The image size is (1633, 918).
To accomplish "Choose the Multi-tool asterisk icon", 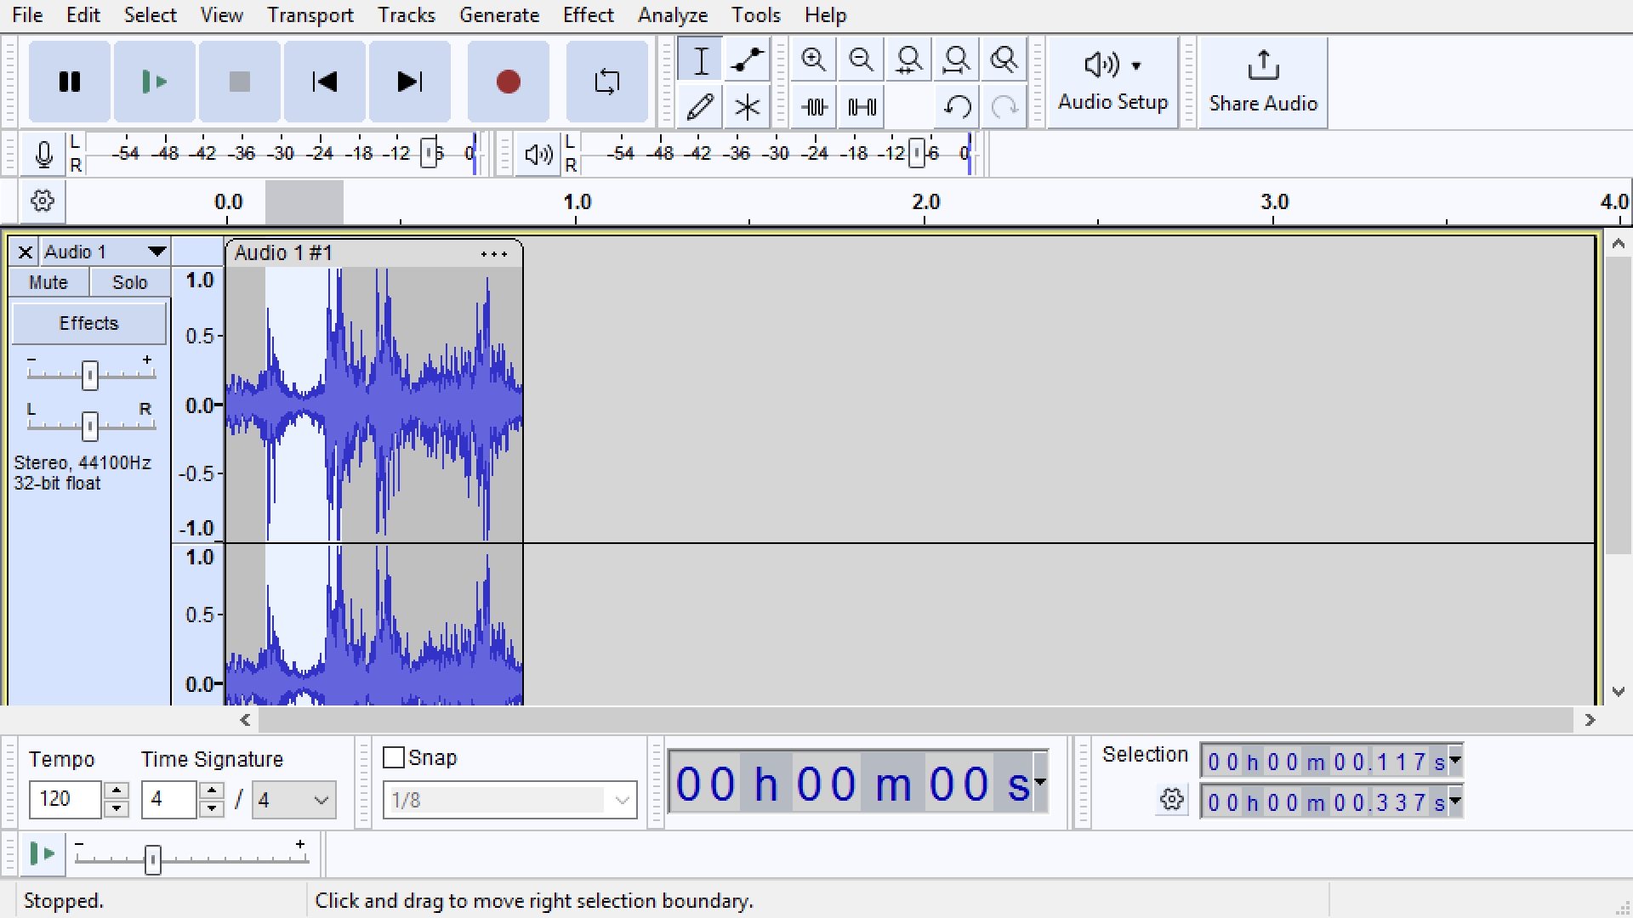I will point(748,107).
